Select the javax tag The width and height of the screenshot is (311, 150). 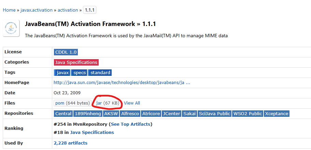(x=62, y=73)
